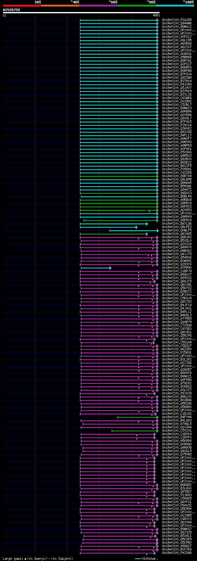197x561 pixels.
Task: Click short cyan bar of UniRef100_Q8LPE3
Action: (109, 227)
